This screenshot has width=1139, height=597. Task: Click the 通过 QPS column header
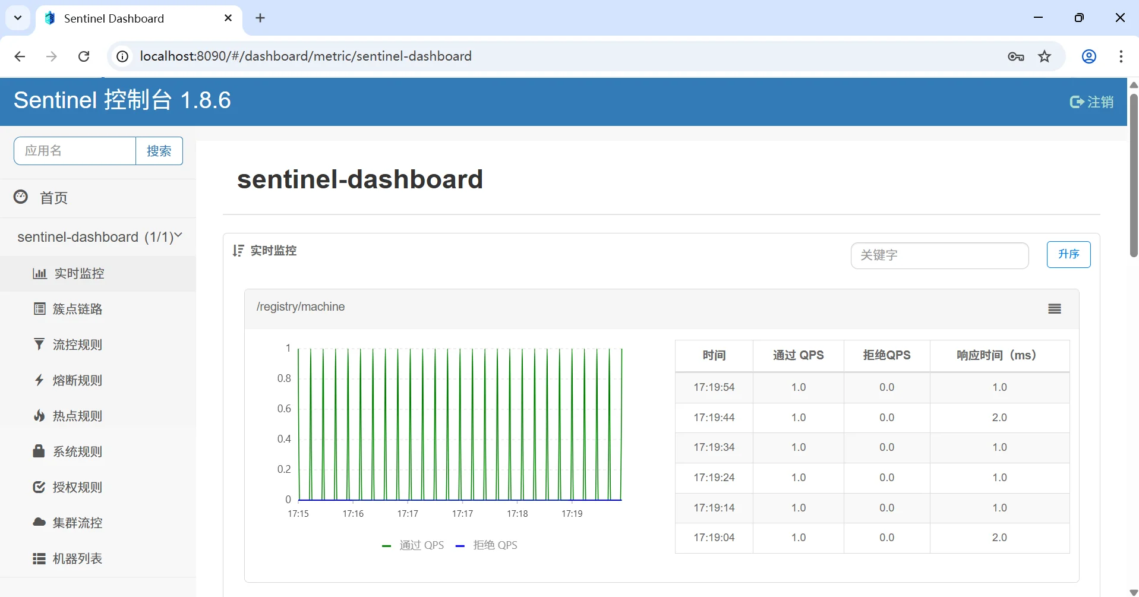799,355
